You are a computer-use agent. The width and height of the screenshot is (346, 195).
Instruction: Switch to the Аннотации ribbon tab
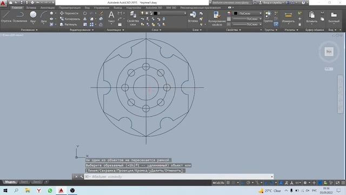click(x=48, y=8)
